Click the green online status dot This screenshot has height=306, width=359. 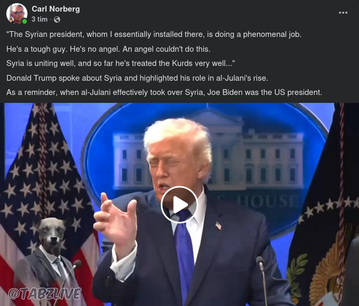coord(24,21)
